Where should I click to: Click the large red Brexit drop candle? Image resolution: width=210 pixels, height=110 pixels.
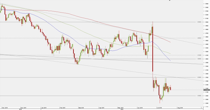[x=152, y=49]
